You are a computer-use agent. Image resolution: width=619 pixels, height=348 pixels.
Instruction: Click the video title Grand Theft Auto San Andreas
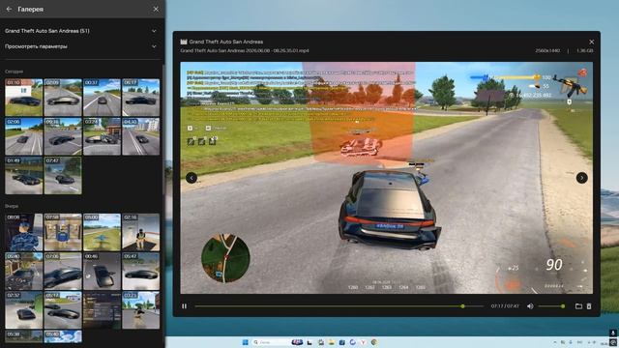point(225,42)
